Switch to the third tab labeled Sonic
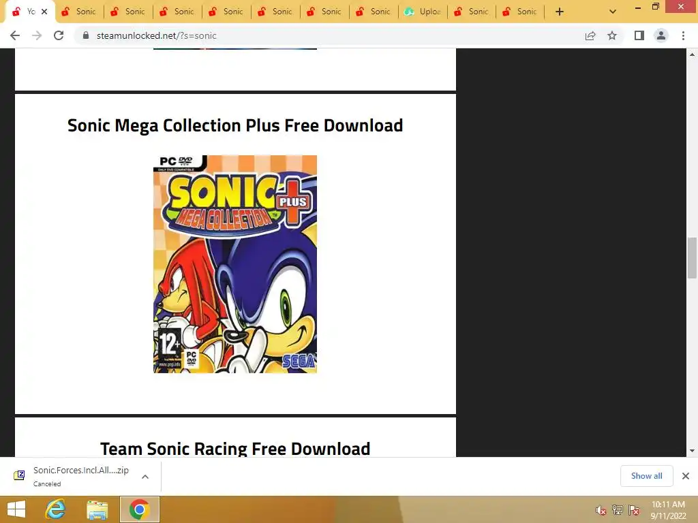698x523 pixels. (x=128, y=12)
